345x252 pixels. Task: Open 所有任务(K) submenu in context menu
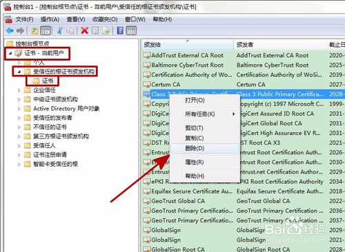click(x=205, y=114)
